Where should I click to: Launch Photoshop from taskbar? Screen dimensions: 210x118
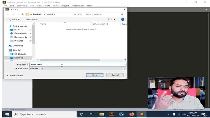[122, 114]
